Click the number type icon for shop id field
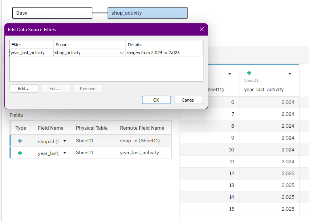This screenshot has width=309, height=221. 20,141
